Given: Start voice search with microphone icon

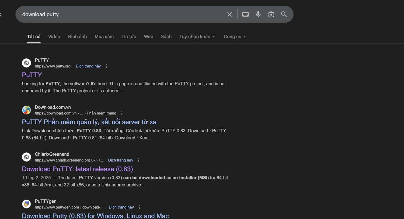Looking at the screenshot, I should click(258, 14).
